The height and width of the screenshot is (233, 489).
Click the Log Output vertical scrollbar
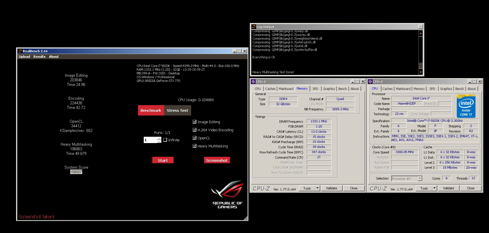(x=421, y=53)
